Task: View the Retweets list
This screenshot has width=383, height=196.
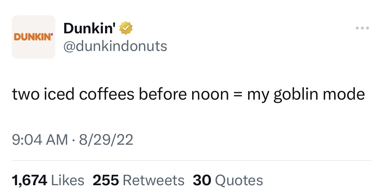Action: click(x=154, y=180)
